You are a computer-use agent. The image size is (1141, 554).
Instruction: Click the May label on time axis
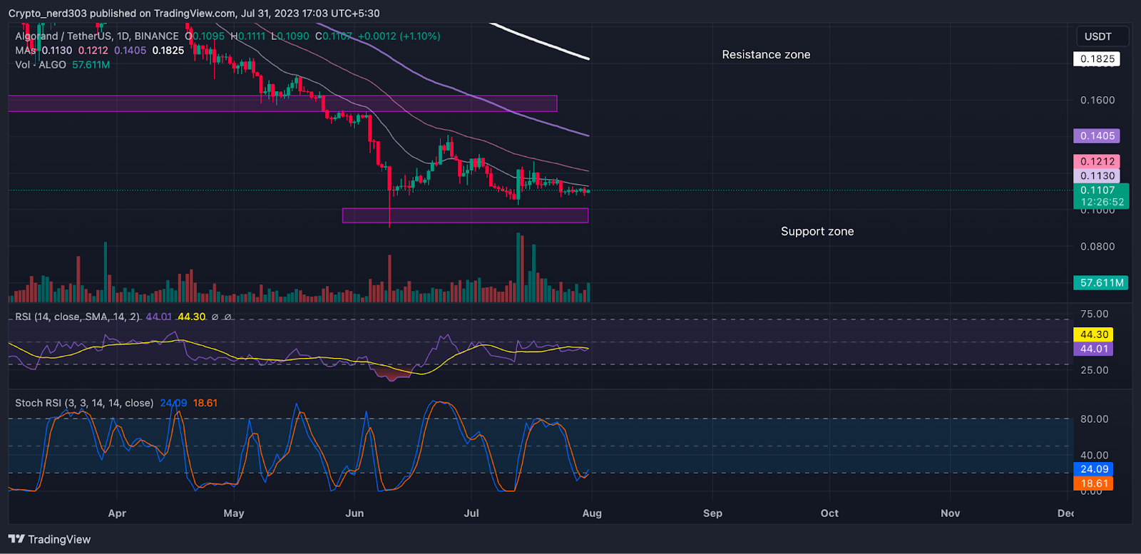coord(234,513)
